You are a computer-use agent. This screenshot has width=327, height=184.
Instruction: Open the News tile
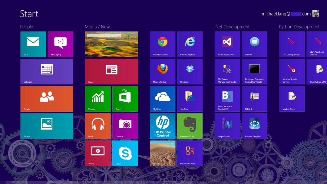pyautogui.click(x=111, y=71)
